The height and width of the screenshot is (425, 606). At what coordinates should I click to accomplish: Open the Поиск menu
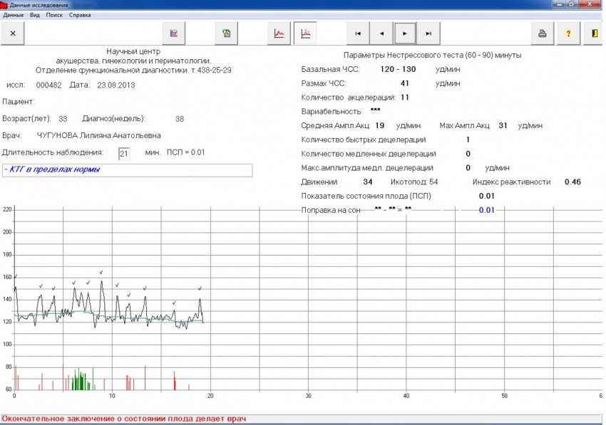coord(53,15)
